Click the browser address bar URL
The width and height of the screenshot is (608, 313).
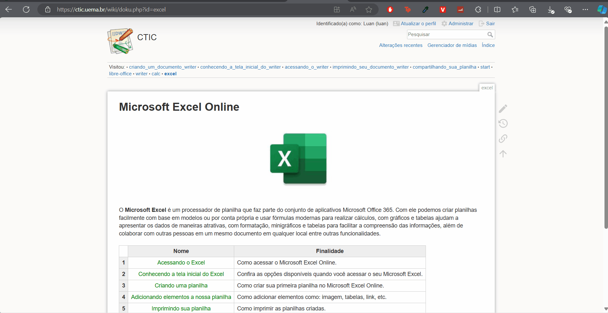point(111,10)
